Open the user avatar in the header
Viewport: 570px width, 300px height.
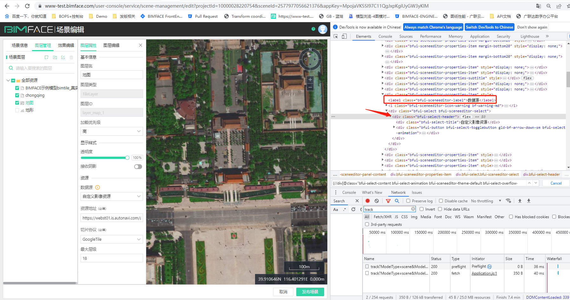[323, 29]
